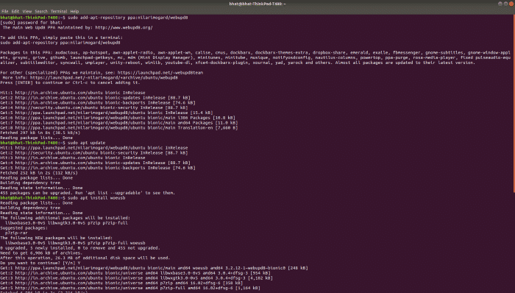Close the terminal window with orange button
The width and height of the screenshot is (515, 293).
point(511,4)
